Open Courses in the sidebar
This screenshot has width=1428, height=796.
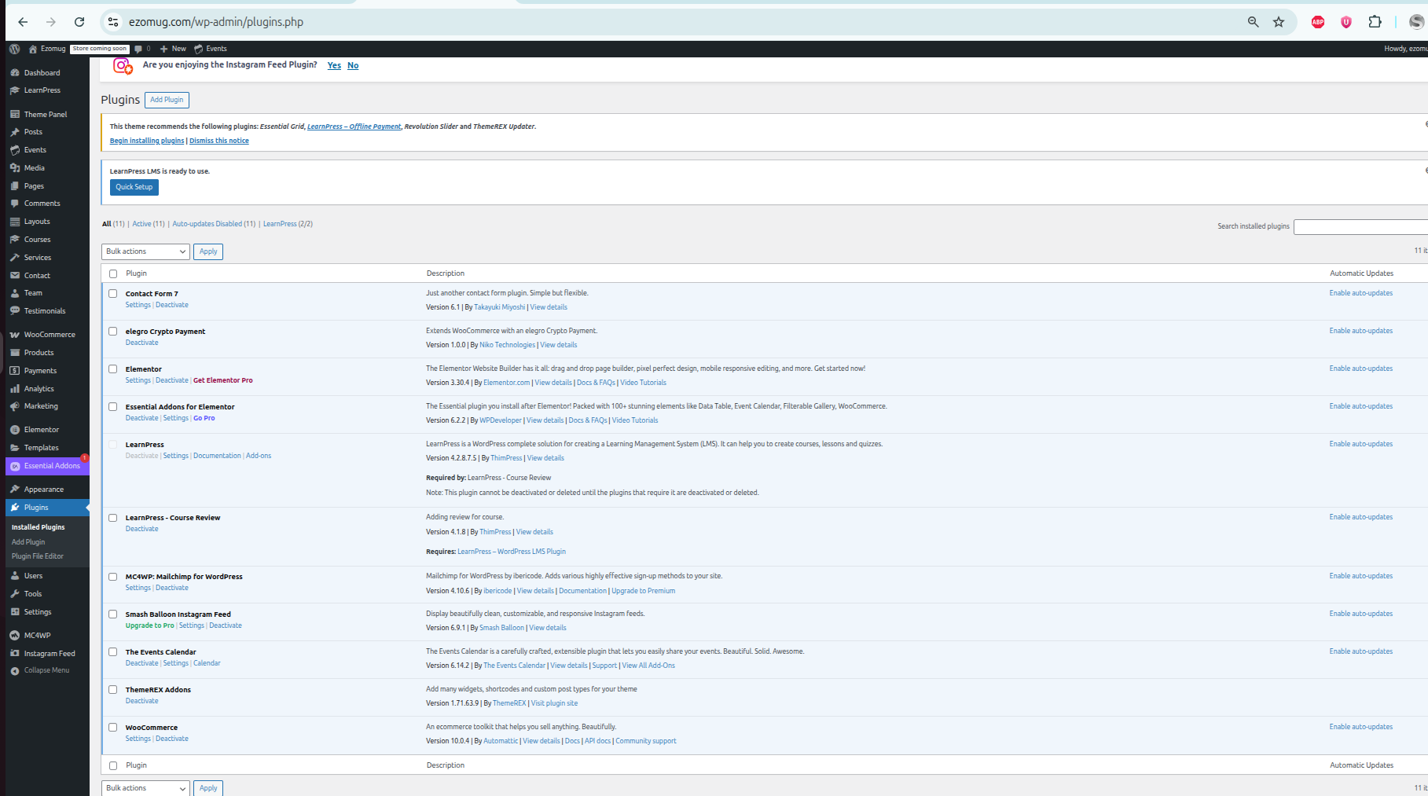click(37, 240)
